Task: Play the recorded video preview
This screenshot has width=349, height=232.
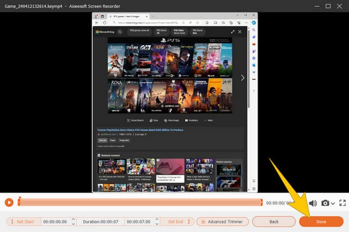Action: (x=9, y=203)
